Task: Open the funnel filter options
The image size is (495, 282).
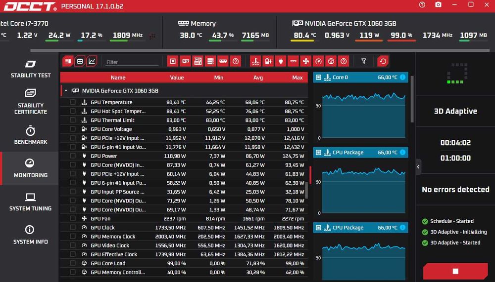Action: pos(364,61)
